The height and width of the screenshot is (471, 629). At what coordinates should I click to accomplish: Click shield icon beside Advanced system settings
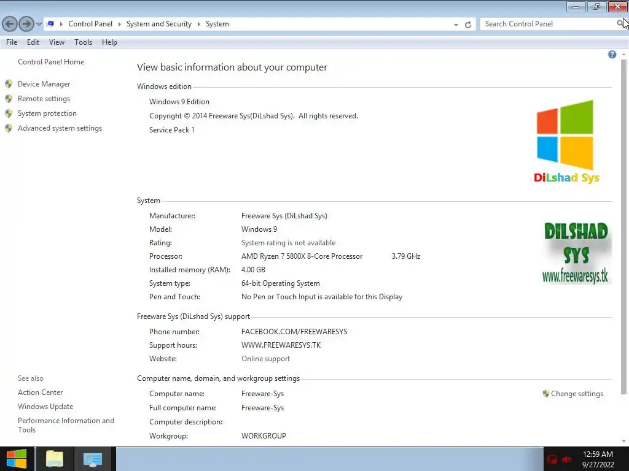[x=9, y=128]
